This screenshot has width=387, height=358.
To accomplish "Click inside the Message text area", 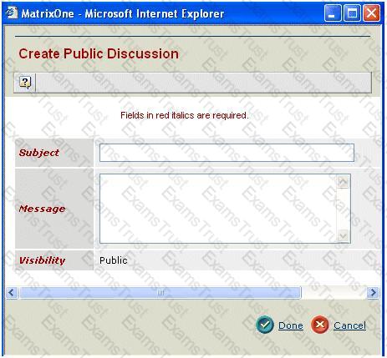I will (x=218, y=209).
